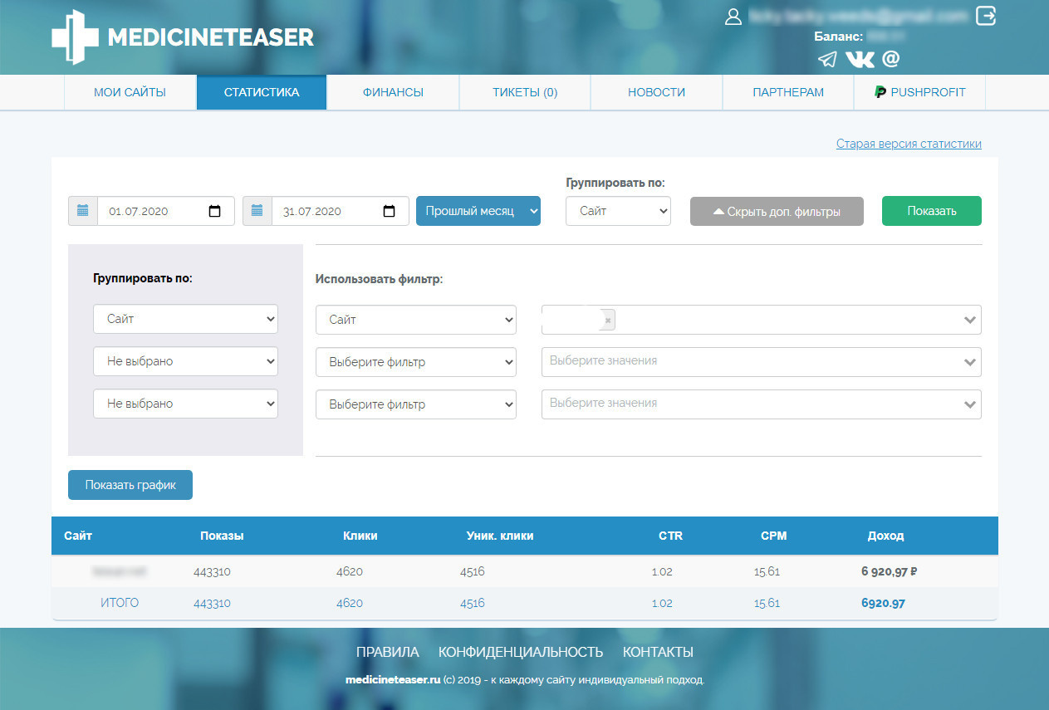This screenshot has height=710, width=1049.
Task: Open date picker inside start date field
Action: [215, 211]
